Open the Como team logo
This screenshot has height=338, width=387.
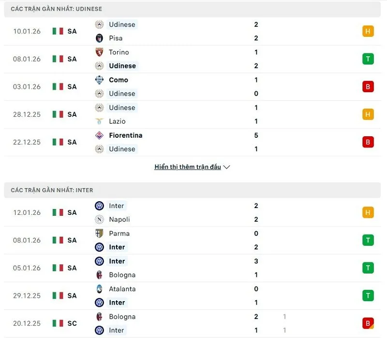[100, 80]
